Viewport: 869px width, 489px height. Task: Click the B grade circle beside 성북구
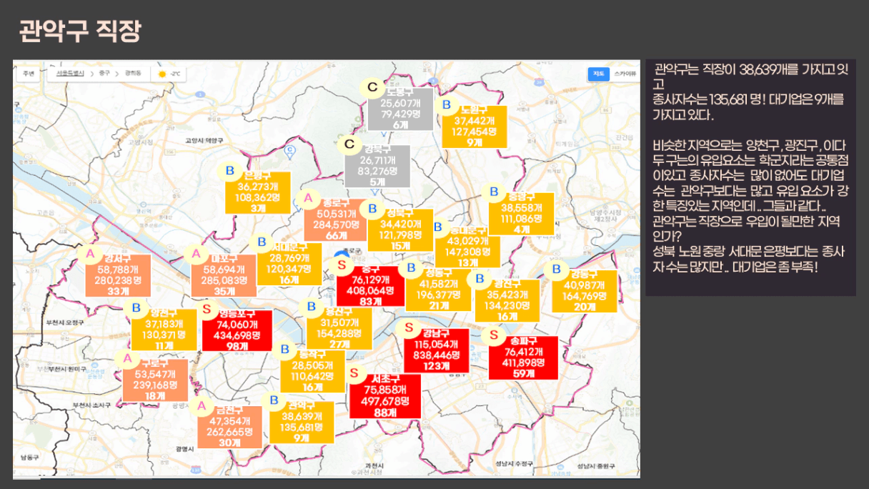click(372, 209)
